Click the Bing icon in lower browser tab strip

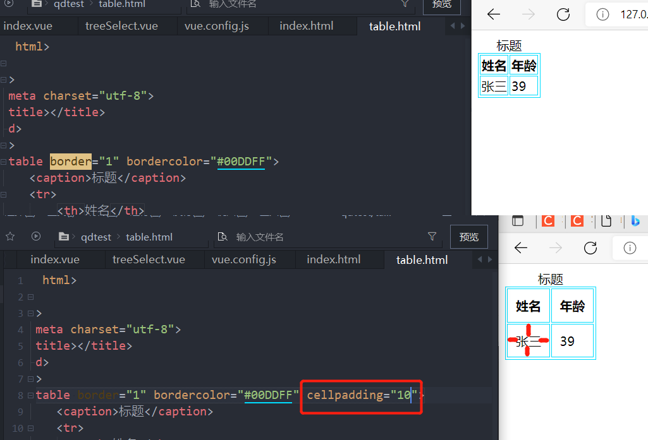click(x=635, y=221)
